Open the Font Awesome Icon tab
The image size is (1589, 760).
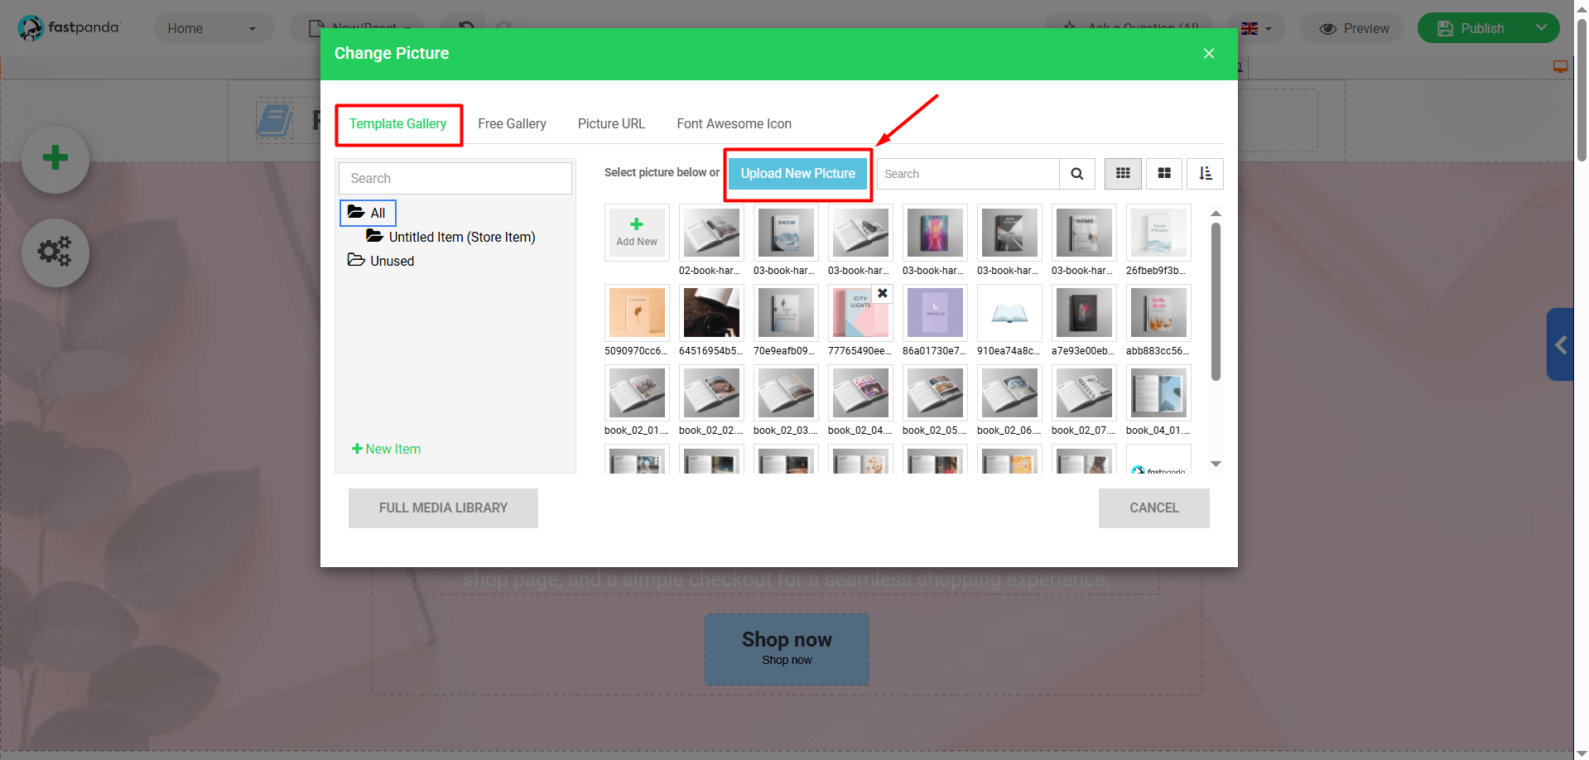pos(734,124)
